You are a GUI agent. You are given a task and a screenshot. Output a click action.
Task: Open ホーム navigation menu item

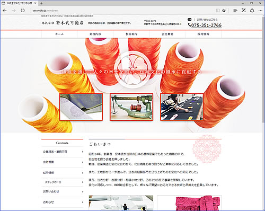pyautogui.click(x=59, y=34)
